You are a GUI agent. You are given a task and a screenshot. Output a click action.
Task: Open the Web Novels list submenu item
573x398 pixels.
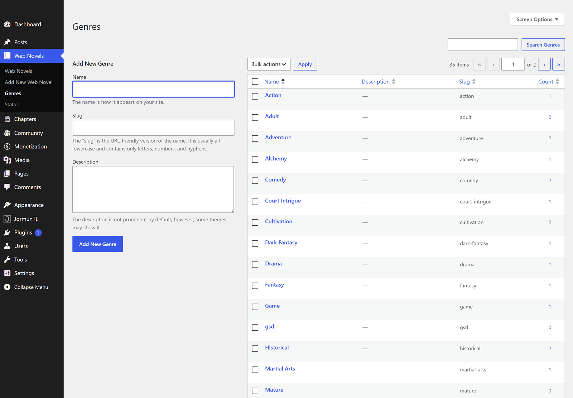click(x=19, y=71)
